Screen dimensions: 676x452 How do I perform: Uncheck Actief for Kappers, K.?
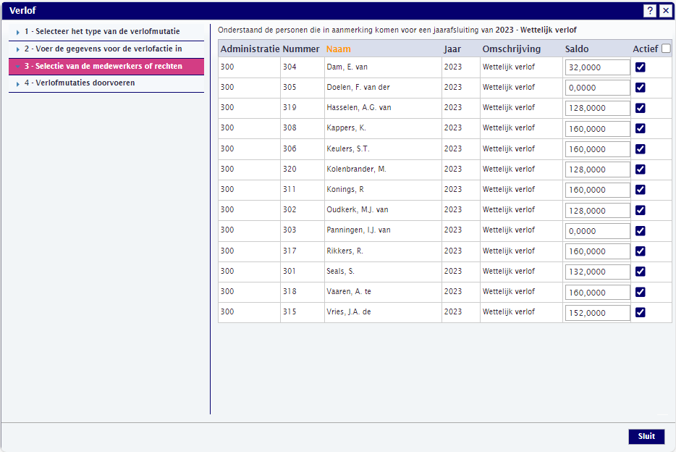(x=641, y=128)
